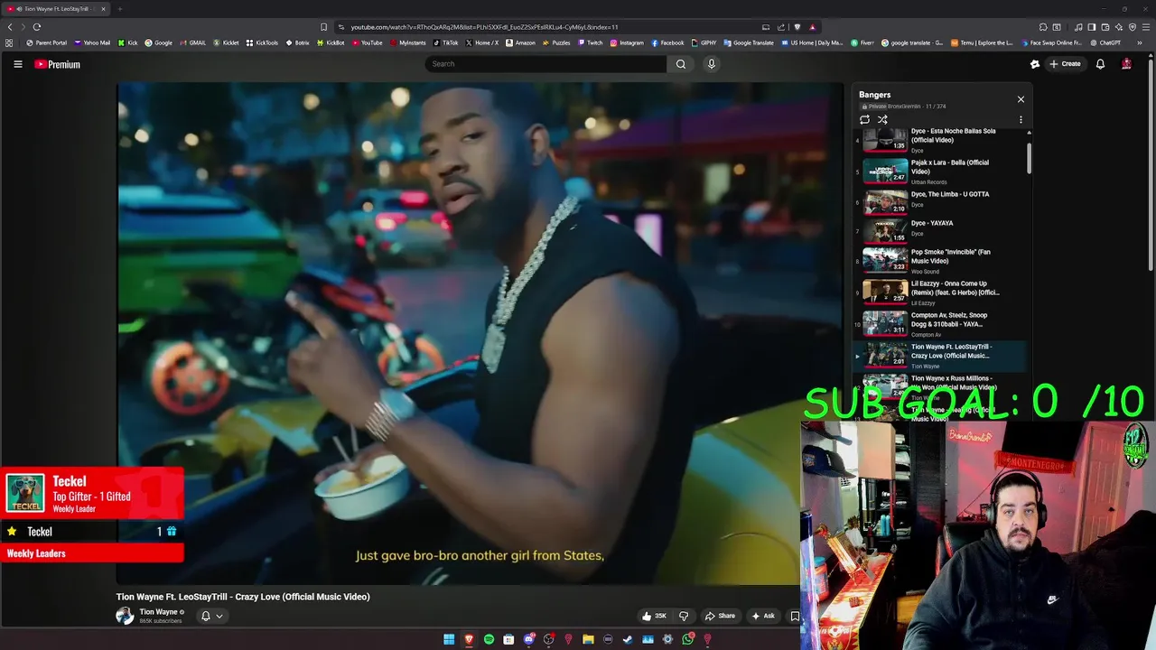Open the Windows Start menu
This screenshot has width=1156, height=650.
(449, 639)
